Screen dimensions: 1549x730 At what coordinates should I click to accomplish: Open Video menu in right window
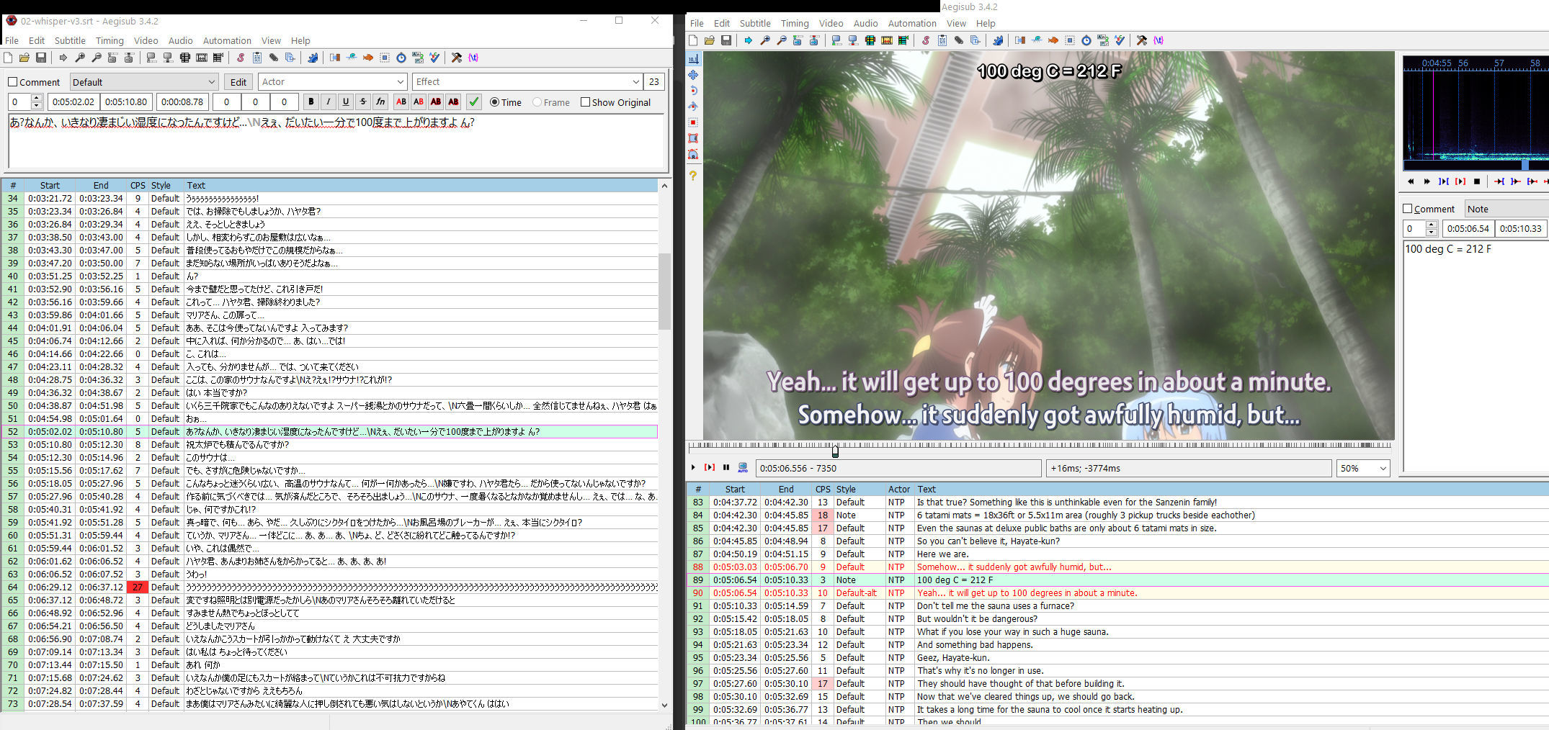831,23
